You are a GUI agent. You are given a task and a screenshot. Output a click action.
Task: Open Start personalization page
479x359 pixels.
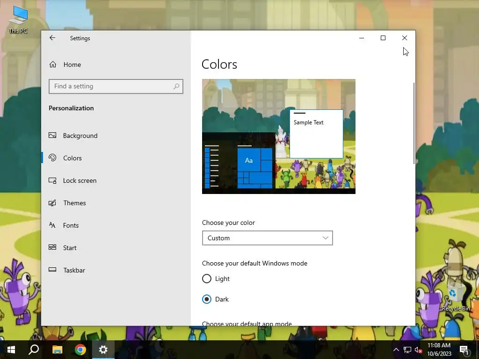tap(116, 248)
